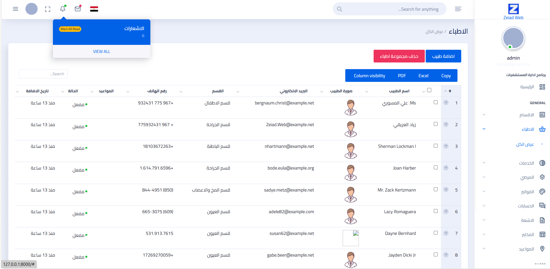Toggle the select-all checkbox in table header
550x269 pixels.
[429, 90]
